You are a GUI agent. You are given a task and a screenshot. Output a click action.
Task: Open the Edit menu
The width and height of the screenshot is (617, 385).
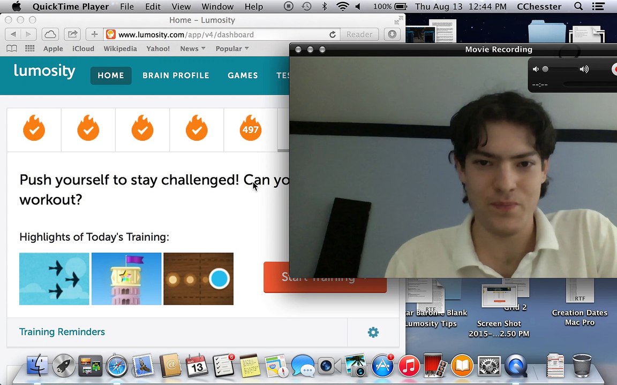(153, 6)
